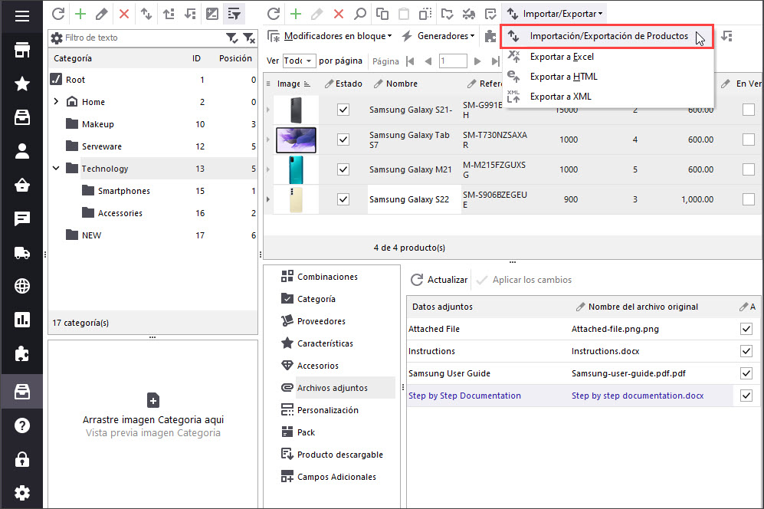764x509 pixels.
Task: Open settings gear icon in sidebar
Action: 22,493
